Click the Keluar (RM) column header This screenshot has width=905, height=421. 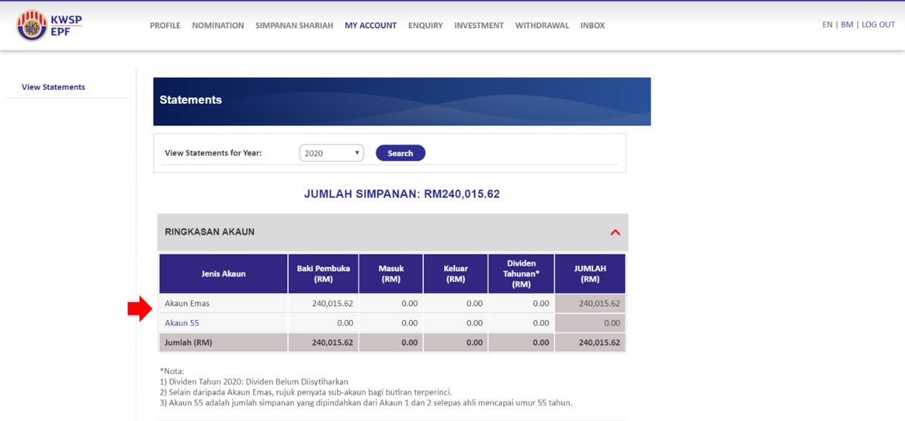[456, 274]
